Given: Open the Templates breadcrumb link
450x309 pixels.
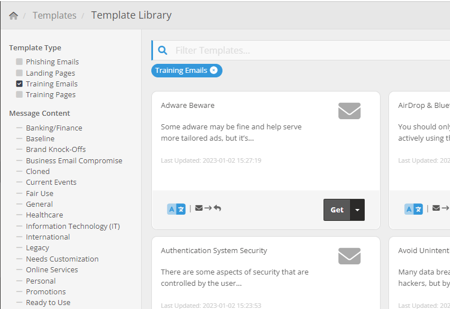Looking at the screenshot, I should 55,15.
